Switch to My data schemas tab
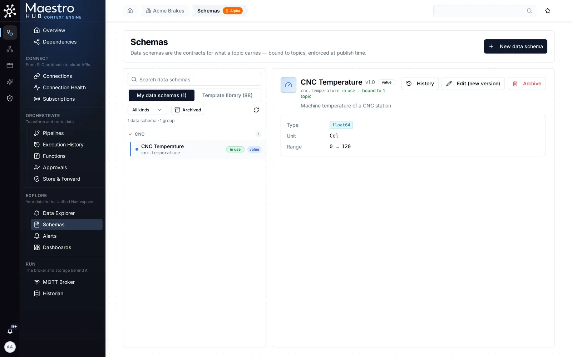Screen dimensions: 572x357 point(162,95)
